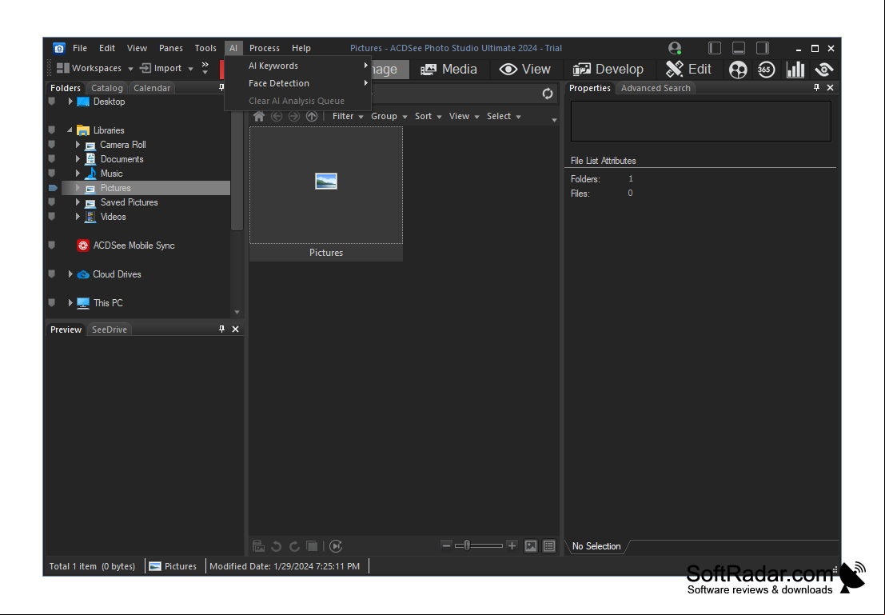Go up one folder level
The image size is (885, 615).
pos(312,116)
